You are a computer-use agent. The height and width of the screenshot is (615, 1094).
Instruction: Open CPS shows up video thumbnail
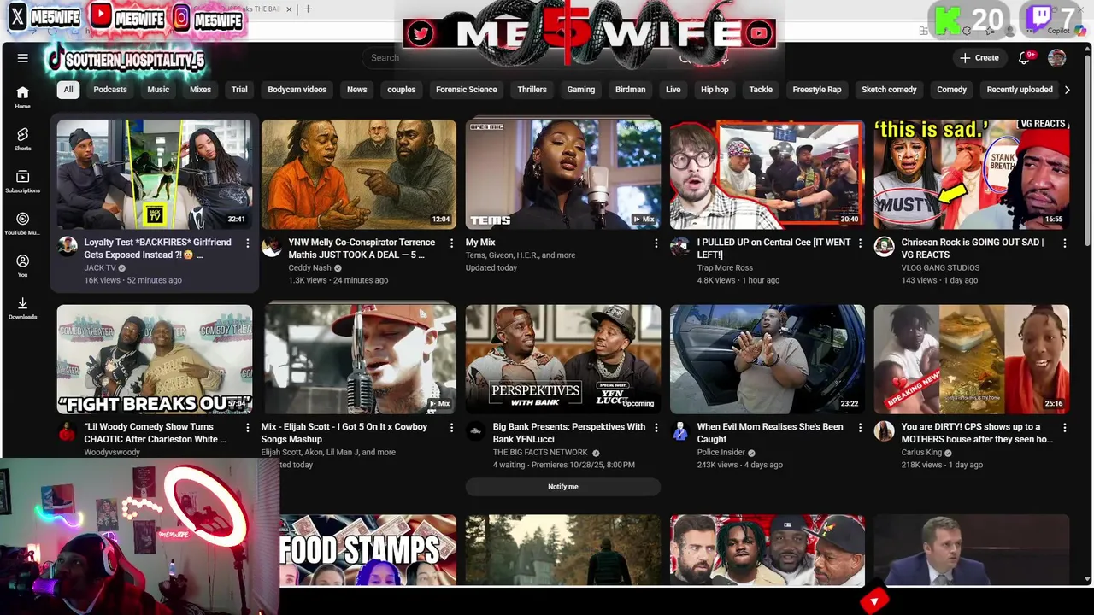tap(972, 359)
